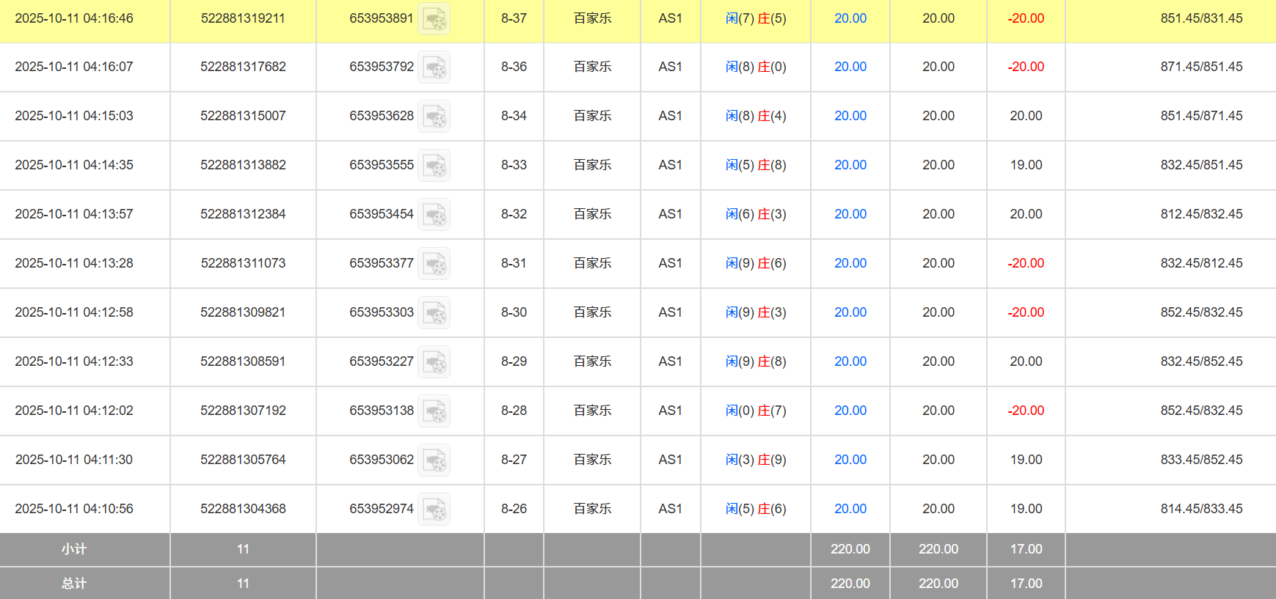The height and width of the screenshot is (599, 1276).
Task: Open replay icon next to 653953377
Action: click(x=434, y=264)
